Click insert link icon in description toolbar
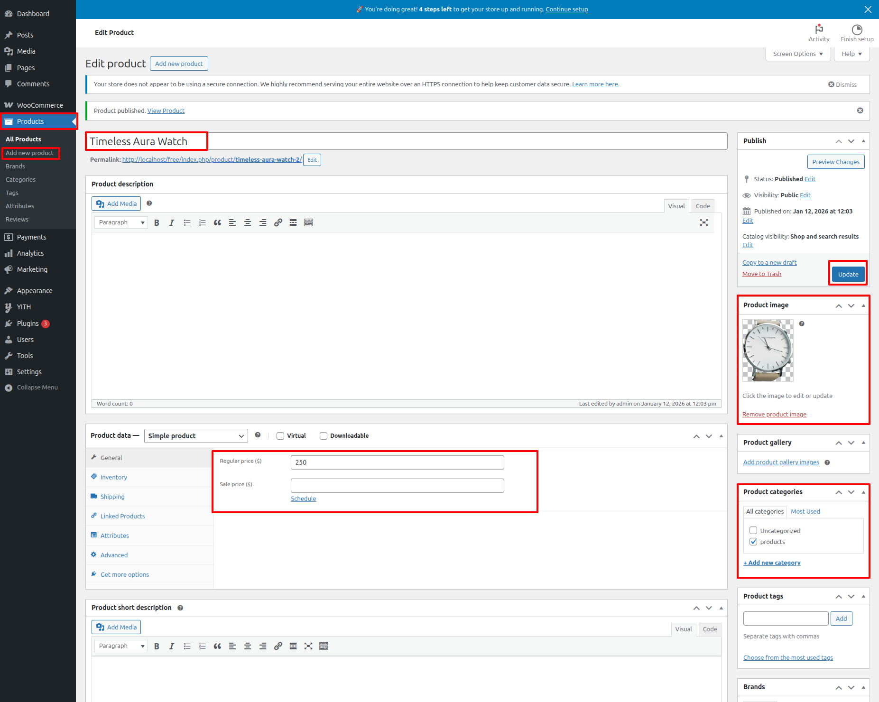The image size is (879, 702). (x=278, y=222)
